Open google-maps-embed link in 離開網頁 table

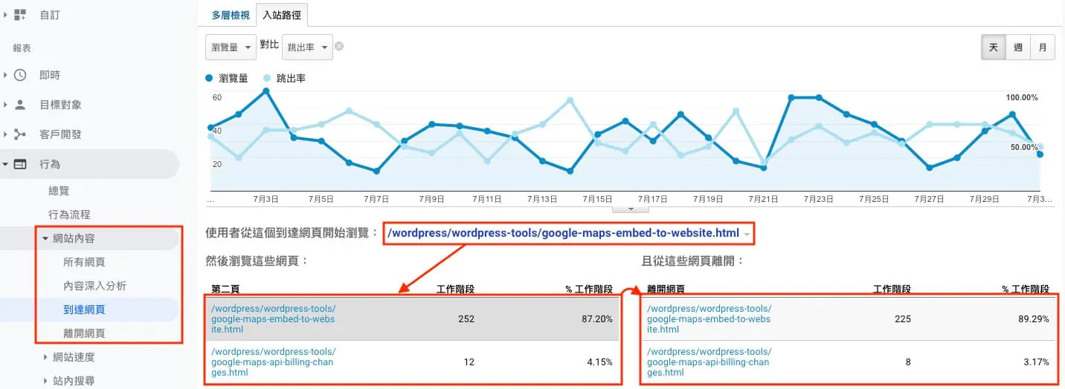pos(709,319)
